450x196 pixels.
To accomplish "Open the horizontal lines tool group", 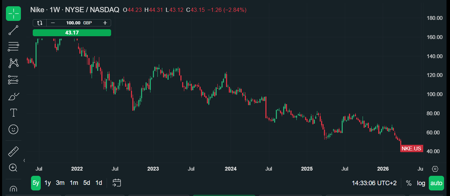I will pyautogui.click(x=13, y=46).
